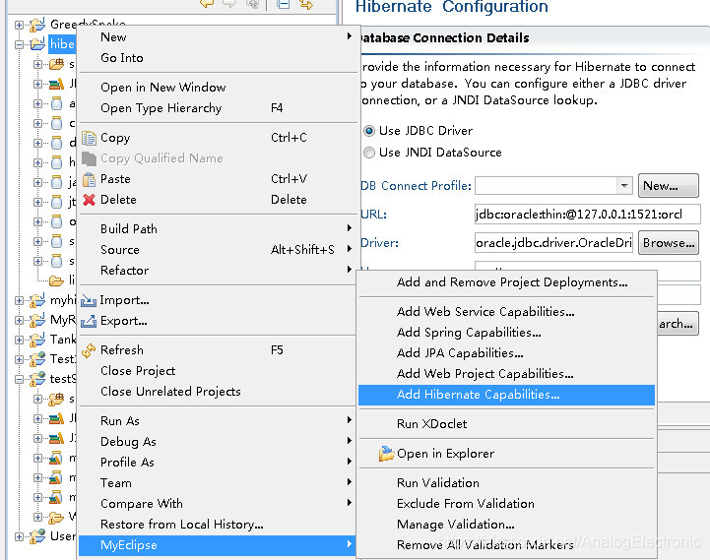This screenshot has height=560, width=710.
Task: Collapse the hibernate project tree node
Action: click(x=19, y=44)
